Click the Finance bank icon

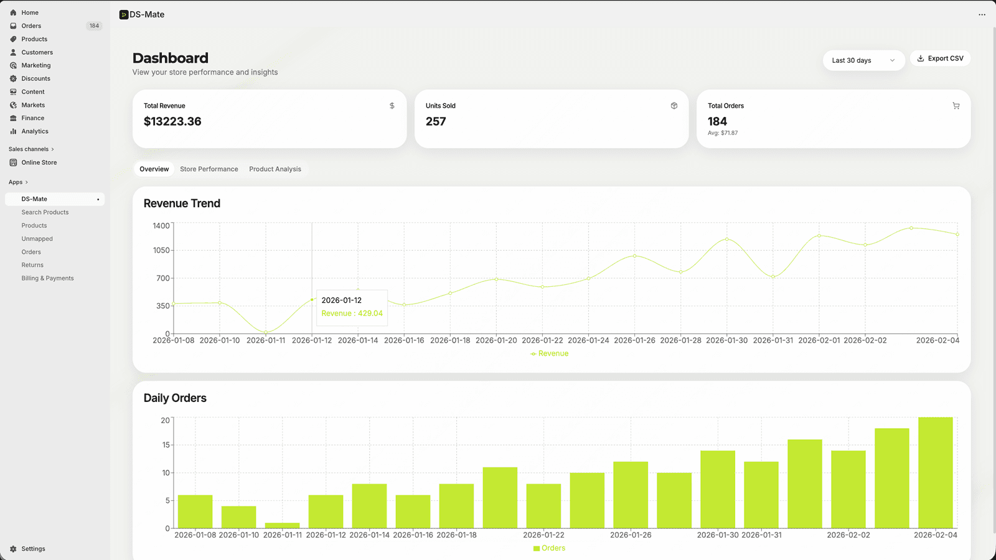click(x=13, y=118)
